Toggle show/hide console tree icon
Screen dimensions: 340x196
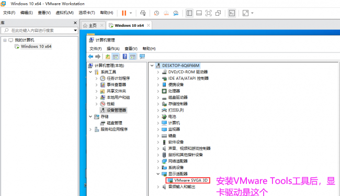point(116,57)
